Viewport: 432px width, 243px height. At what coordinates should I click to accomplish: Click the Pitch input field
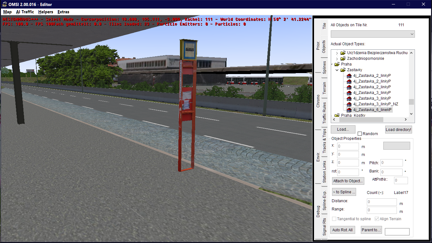392,163
